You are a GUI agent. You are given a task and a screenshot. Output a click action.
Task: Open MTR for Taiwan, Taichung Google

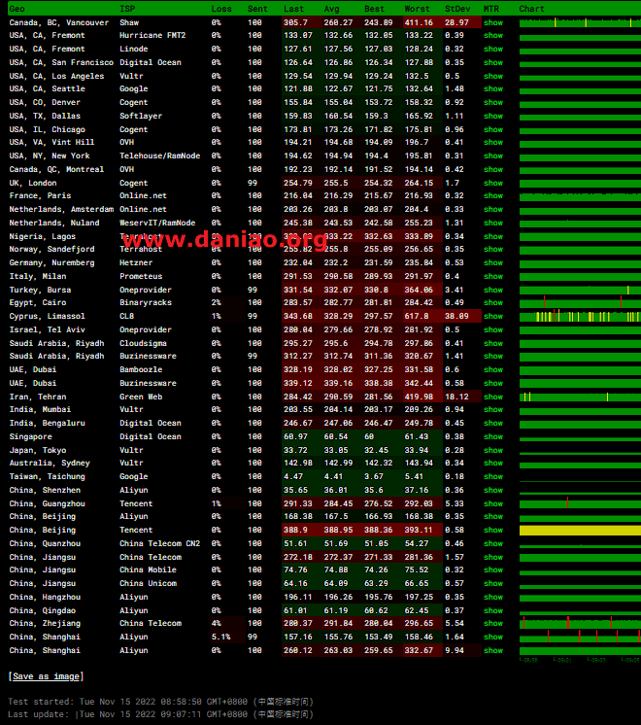tap(493, 476)
